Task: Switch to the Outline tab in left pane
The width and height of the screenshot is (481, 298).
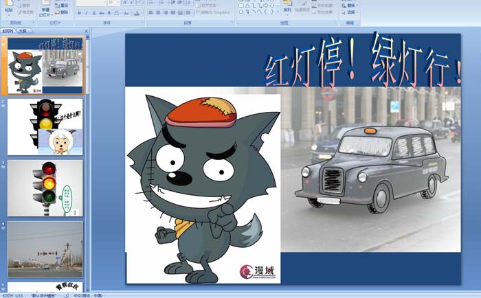Action: click(22, 31)
